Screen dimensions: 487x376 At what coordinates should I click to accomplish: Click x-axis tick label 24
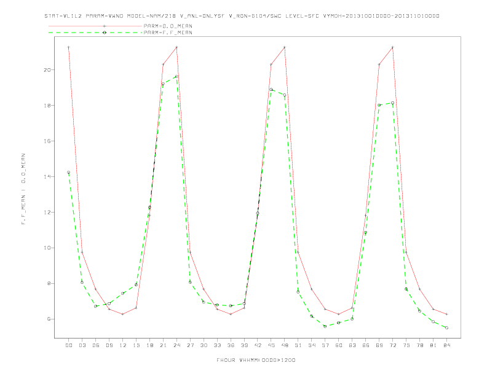176,345
